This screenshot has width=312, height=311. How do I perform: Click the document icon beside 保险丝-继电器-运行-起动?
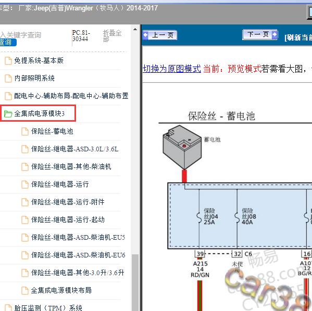coord(25,220)
